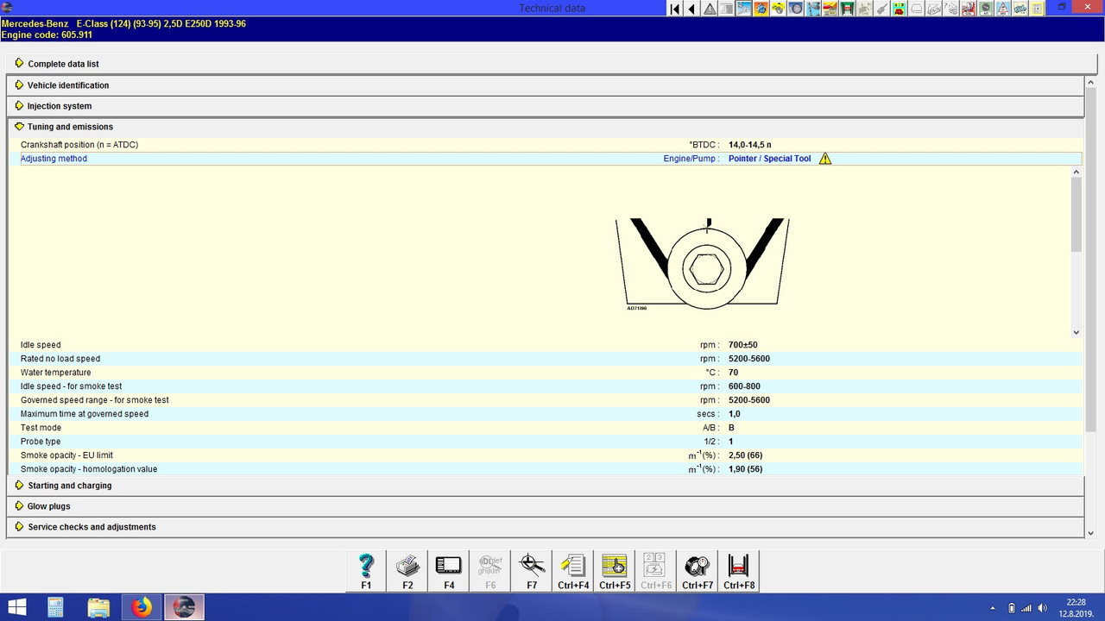Click the Ctrl+F7 tyre gauge button
The width and height of the screenshot is (1105, 621).
pos(698,572)
